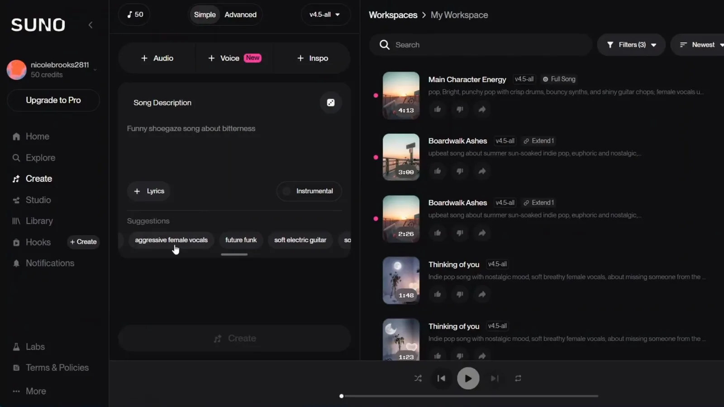This screenshot has height=407, width=724.
Task: Click the + Inspo button
Action: click(x=312, y=58)
